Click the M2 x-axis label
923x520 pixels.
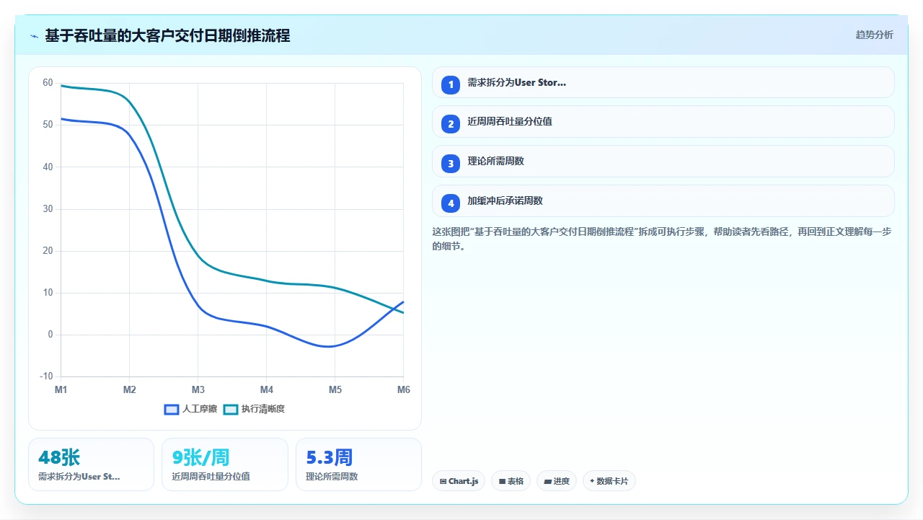pos(130,389)
